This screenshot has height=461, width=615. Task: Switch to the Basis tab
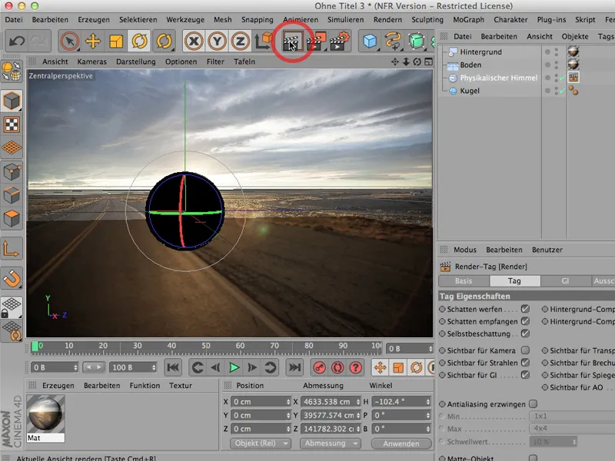coord(464,281)
